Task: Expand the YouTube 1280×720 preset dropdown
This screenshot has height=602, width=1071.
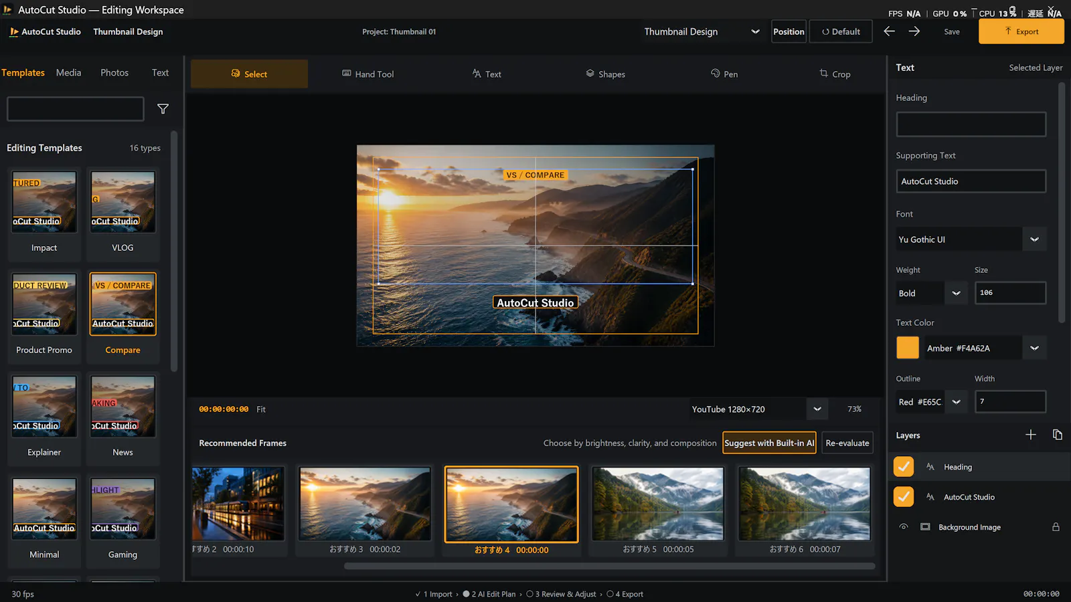Action: pos(817,409)
